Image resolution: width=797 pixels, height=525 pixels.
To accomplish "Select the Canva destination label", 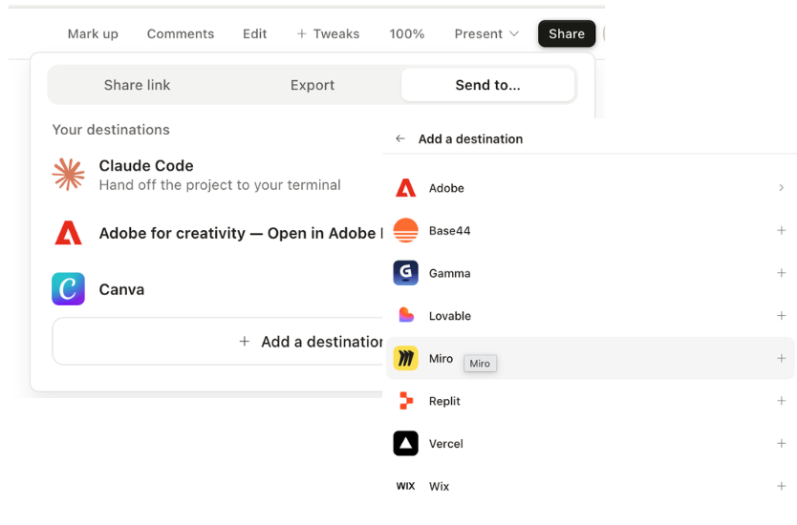I will [121, 289].
